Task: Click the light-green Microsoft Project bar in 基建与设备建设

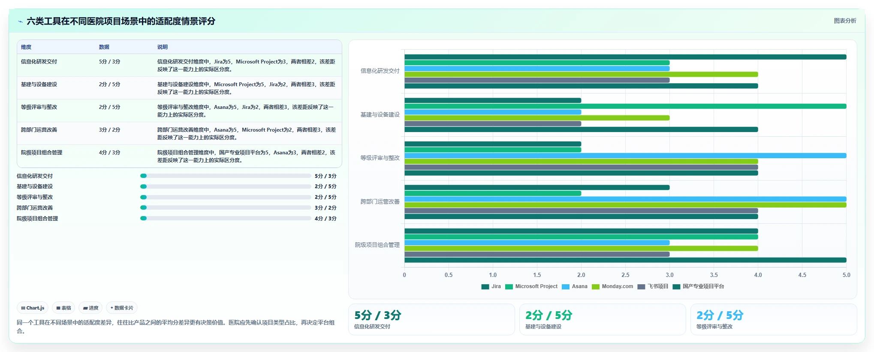Action: point(625,106)
